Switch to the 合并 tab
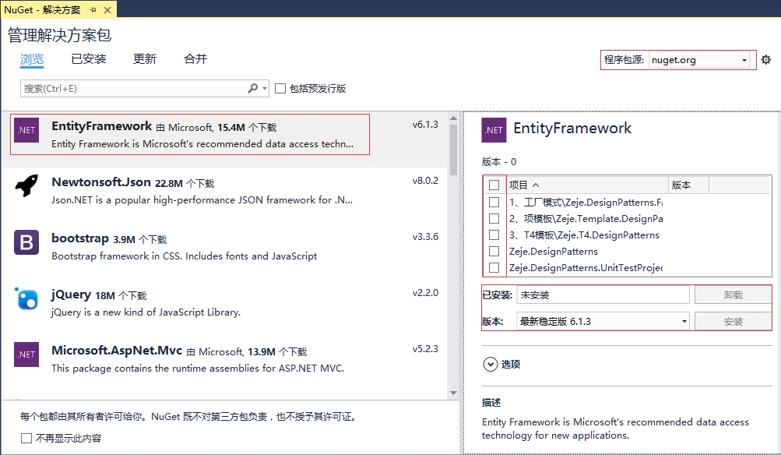The image size is (781, 455). pos(195,58)
